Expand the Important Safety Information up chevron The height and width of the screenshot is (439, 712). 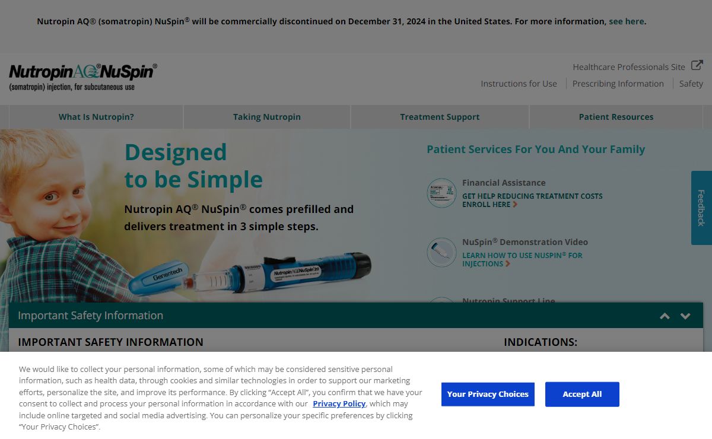coord(665,316)
